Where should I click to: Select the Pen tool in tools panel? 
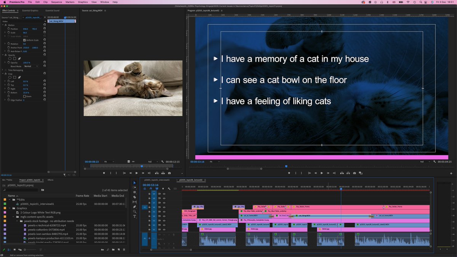134,207
